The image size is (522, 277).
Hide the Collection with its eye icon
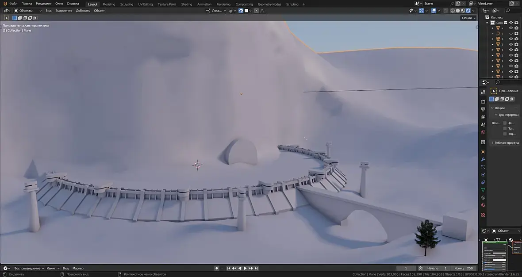click(511, 23)
